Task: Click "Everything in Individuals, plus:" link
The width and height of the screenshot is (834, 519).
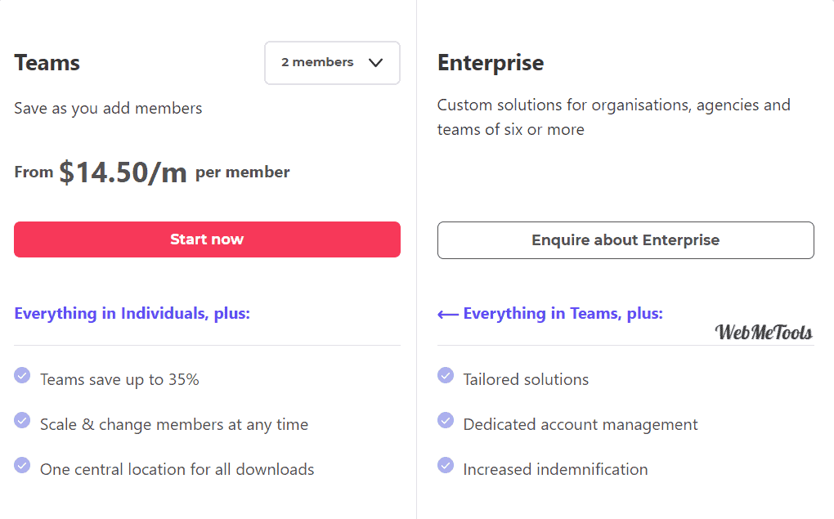Action: click(x=132, y=313)
